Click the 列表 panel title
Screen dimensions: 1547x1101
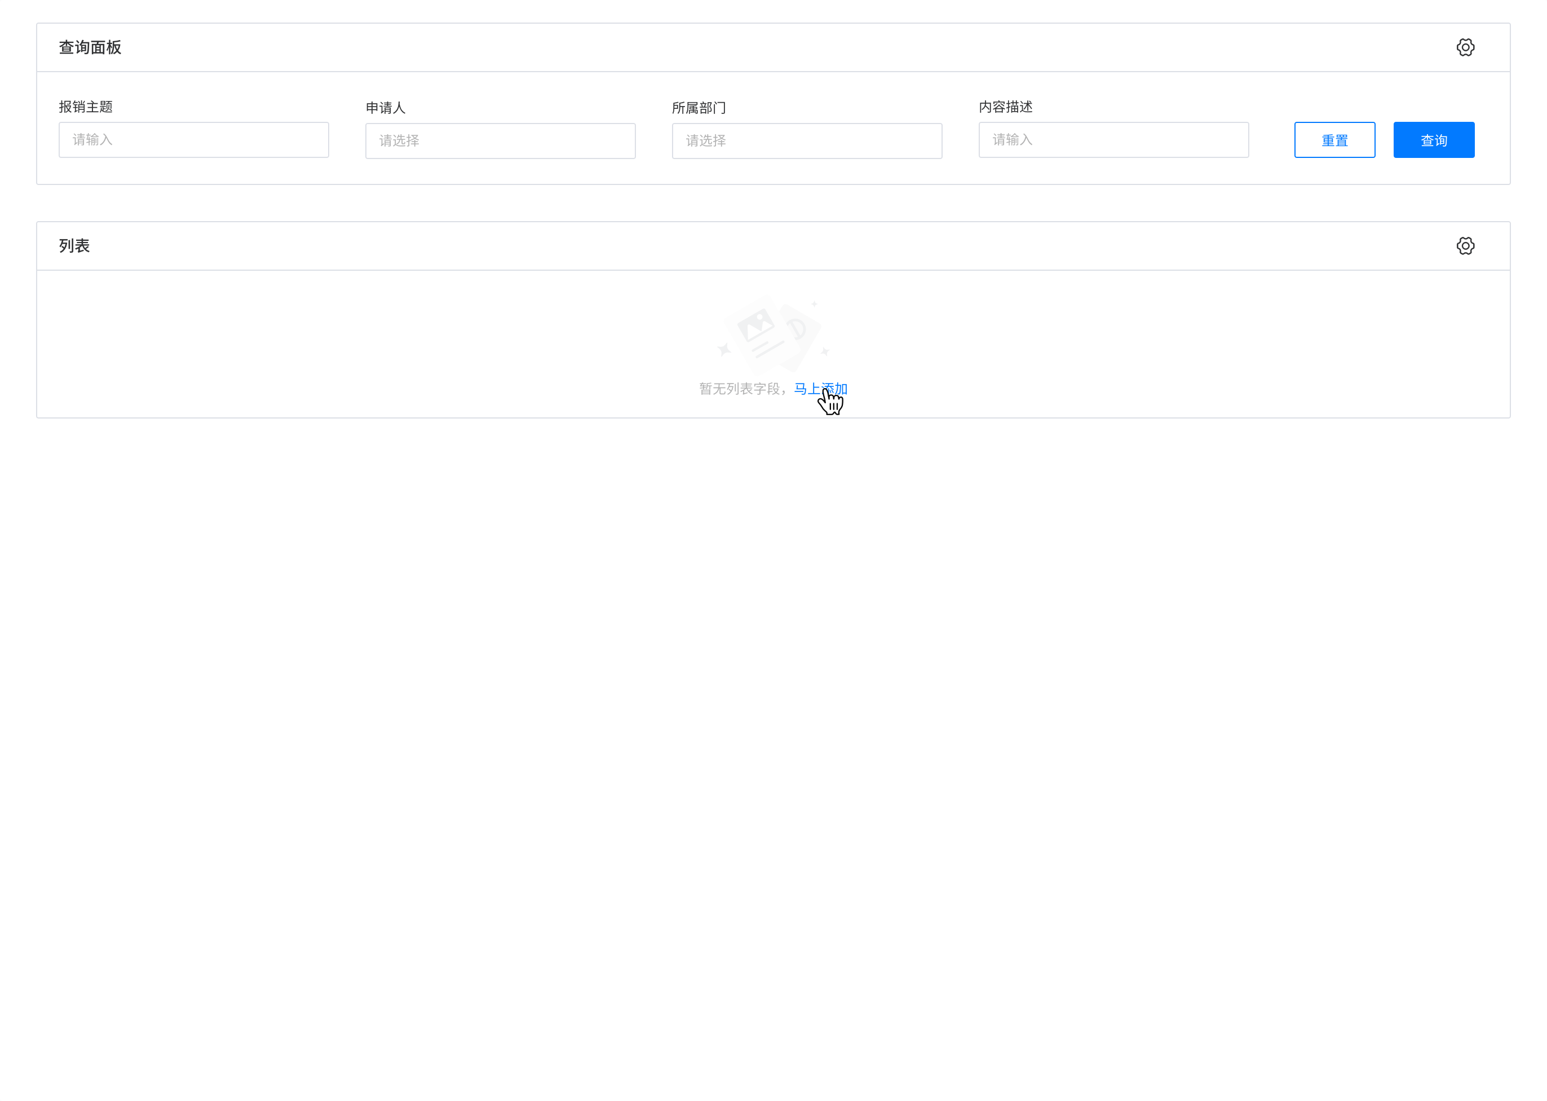74,246
